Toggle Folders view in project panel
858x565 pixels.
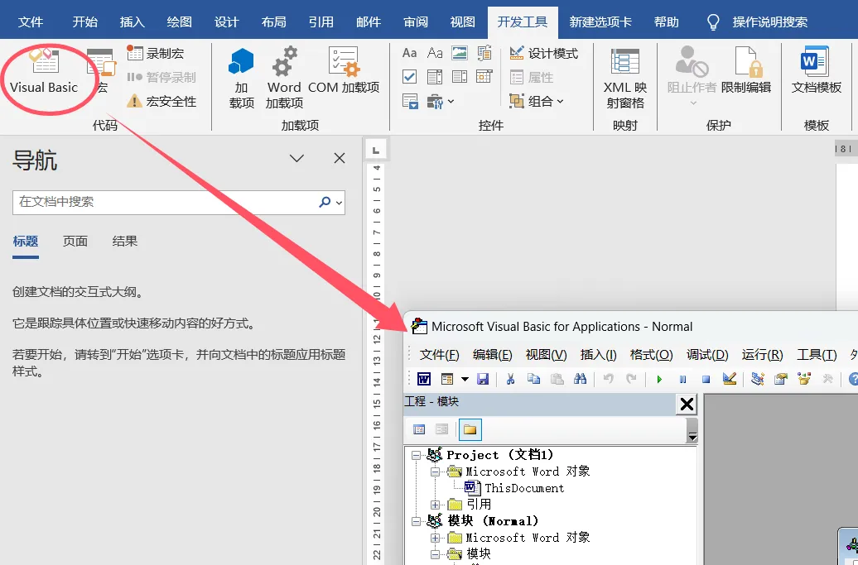pos(470,429)
